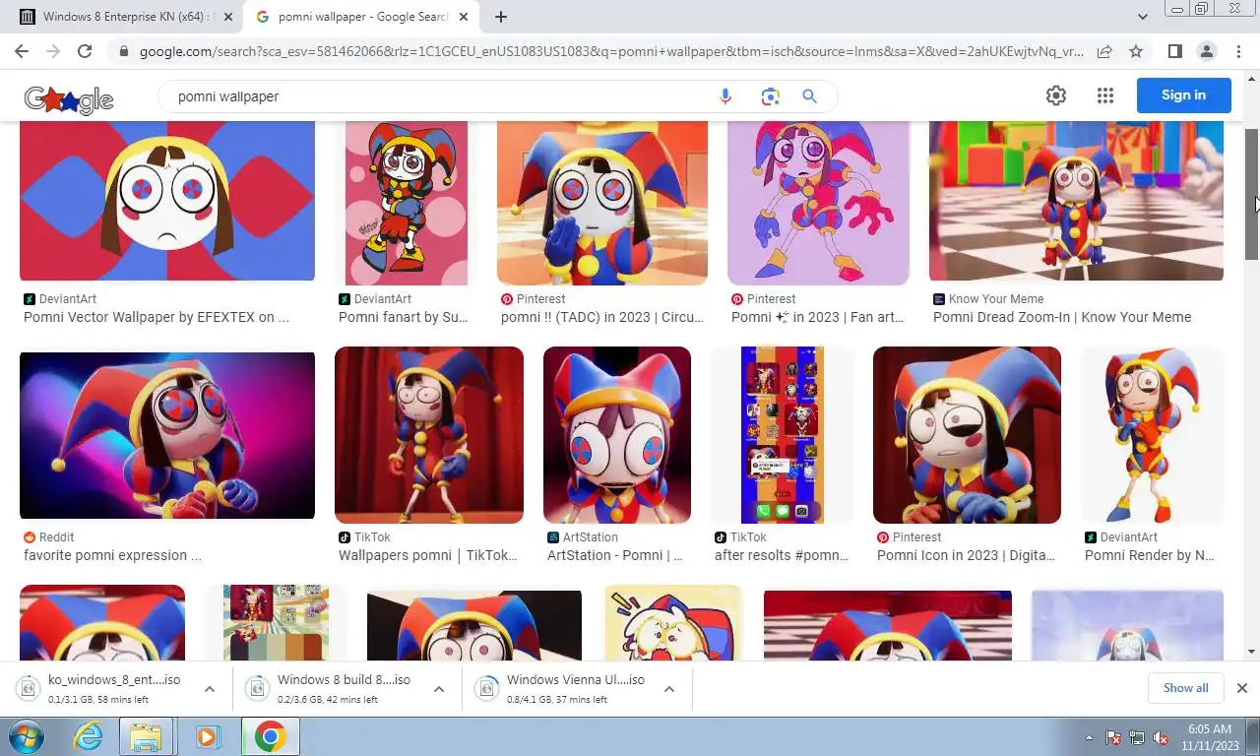
Task: Expand options for Windows Vienna iso download
Action: tap(668, 689)
